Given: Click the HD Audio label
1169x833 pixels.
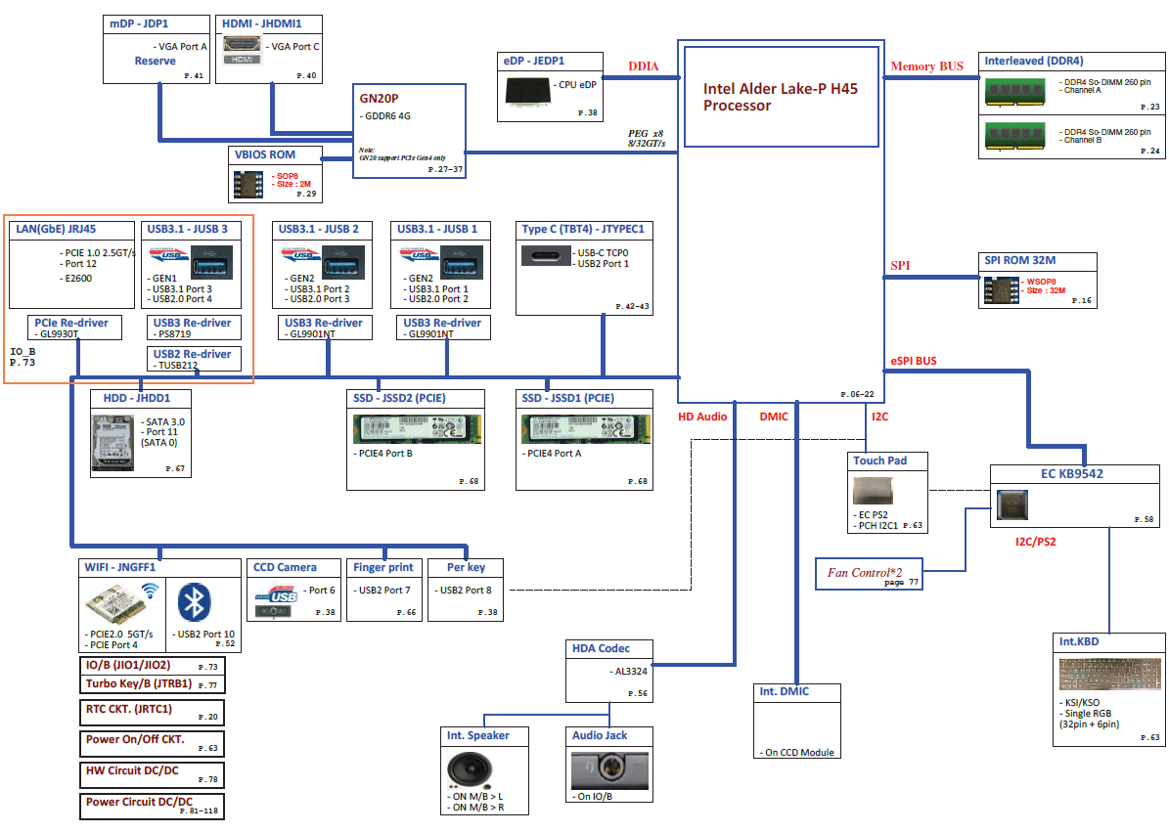Looking at the screenshot, I should coord(702,417).
